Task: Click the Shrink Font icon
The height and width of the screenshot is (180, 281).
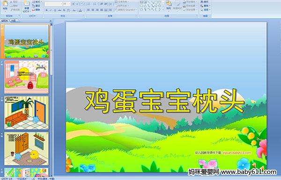Action: (77, 4)
